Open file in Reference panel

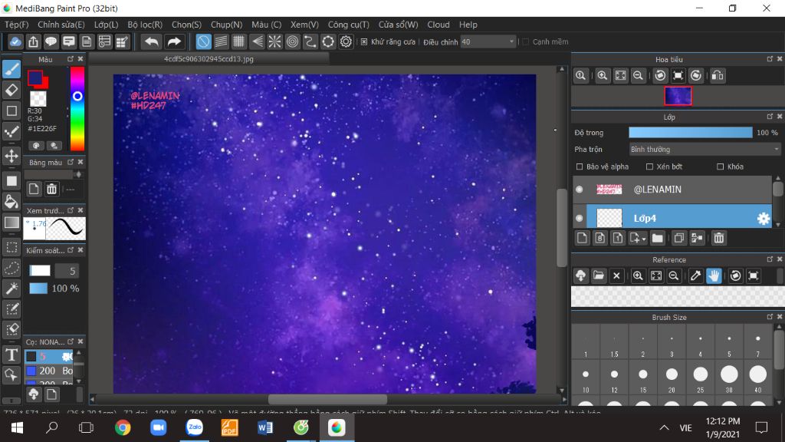(x=598, y=275)
